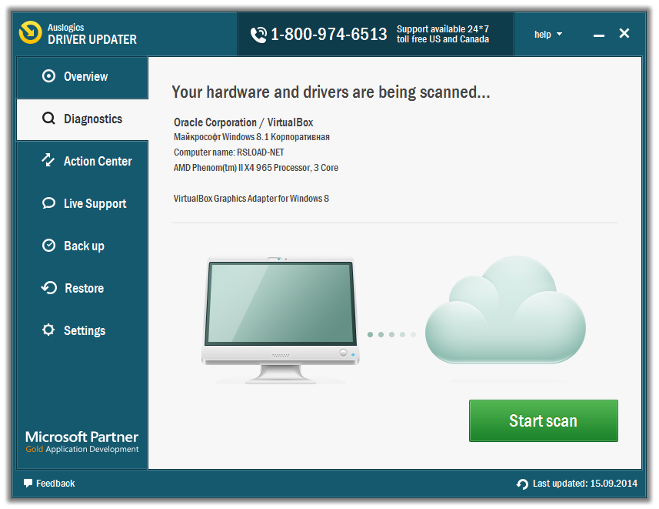Open the Feedback link
The image size is (659, 509).
[54, 484]
